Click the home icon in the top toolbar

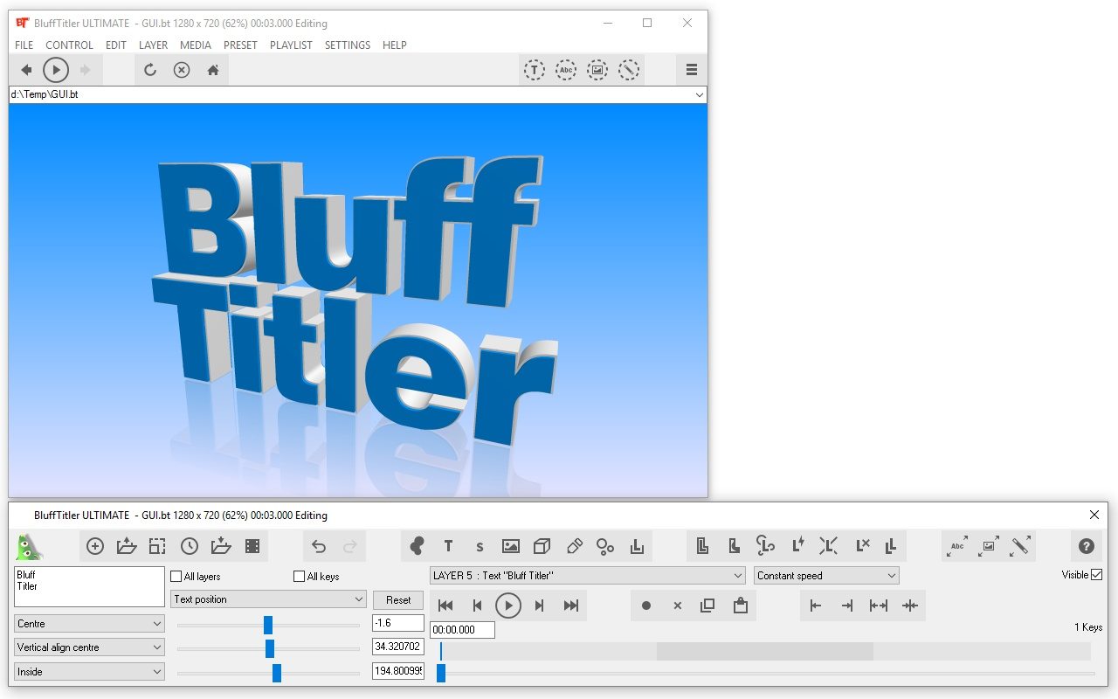tap(213, 70)
